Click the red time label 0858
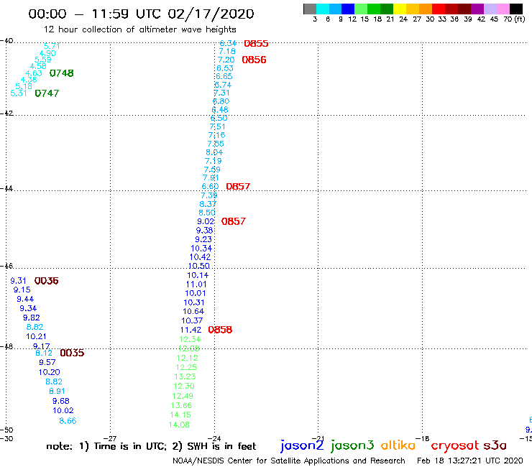 [x=220, y=330]
